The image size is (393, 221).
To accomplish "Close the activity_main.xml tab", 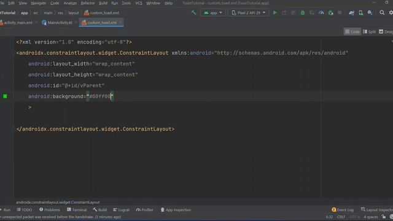I will 36,23.
